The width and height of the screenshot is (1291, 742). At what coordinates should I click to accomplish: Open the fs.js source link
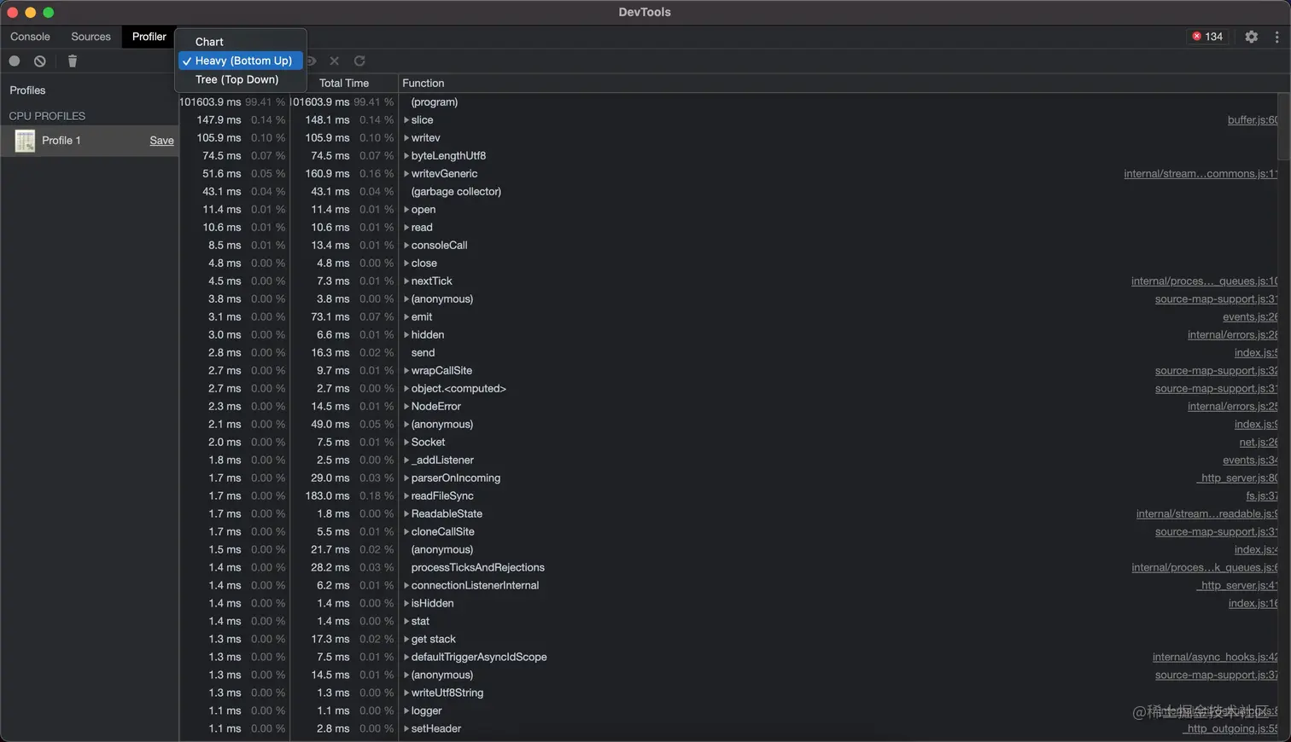click(1262, 496)
